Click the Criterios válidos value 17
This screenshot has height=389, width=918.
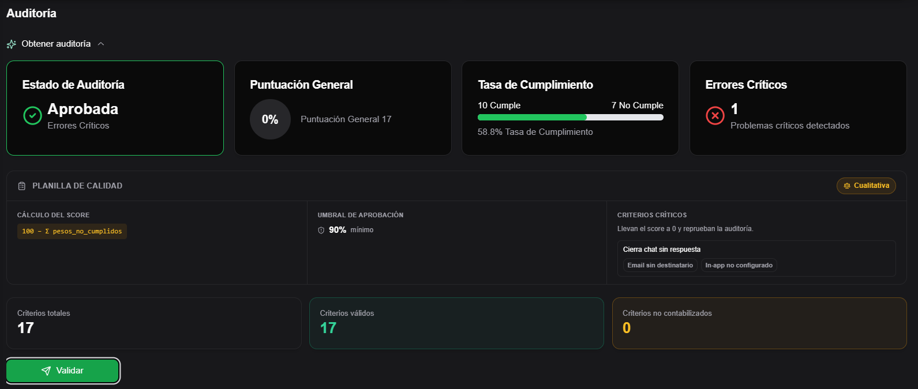coord(328,328)
